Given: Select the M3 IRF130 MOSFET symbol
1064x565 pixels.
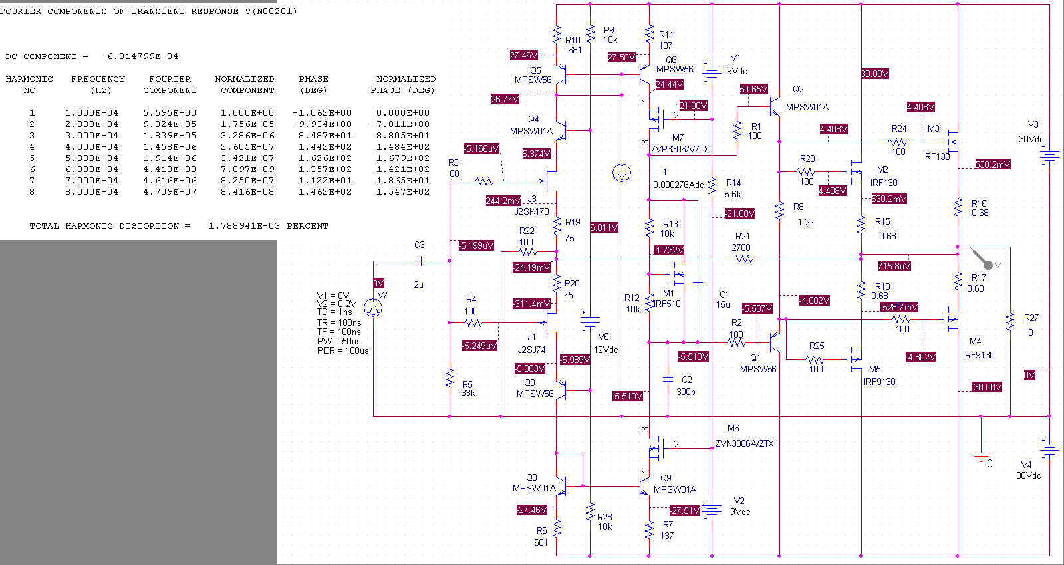Looking at the screenshot, I should click(x=951, y=140).
